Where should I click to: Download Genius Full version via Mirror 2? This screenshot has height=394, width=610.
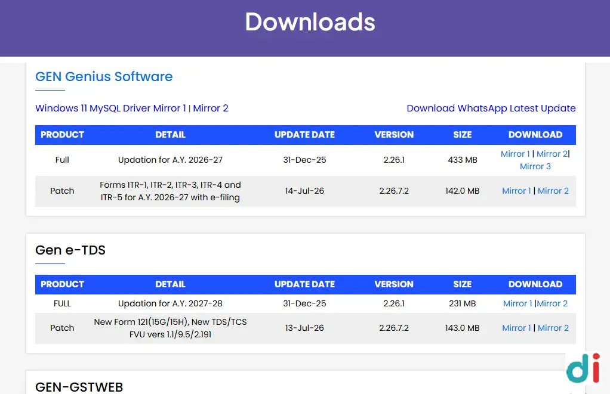point(552,154)
